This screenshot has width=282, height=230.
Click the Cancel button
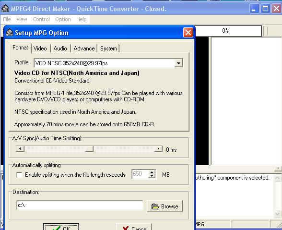[x=134, y=227]
